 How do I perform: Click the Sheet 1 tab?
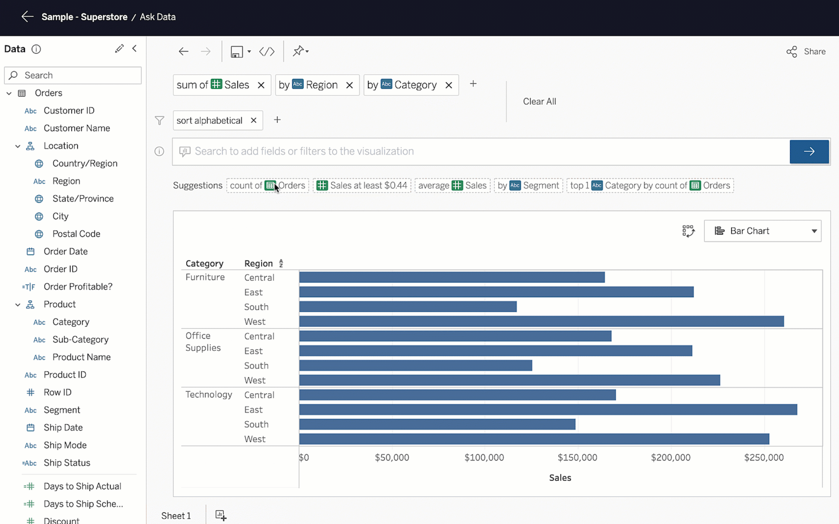coord(176,515)
